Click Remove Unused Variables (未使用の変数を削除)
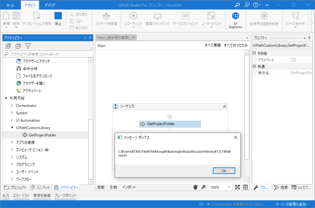This screenshot has width=315, height=208. (264, 19)
